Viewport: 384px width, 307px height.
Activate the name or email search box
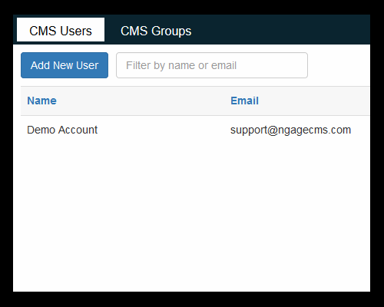[212, 65]
